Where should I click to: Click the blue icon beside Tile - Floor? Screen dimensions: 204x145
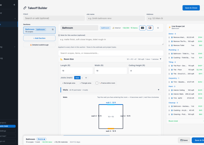click(x=172, y=70)
